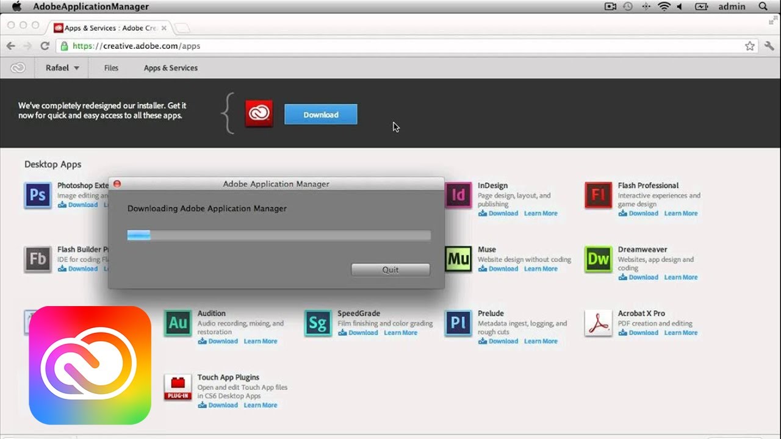Open Spotlight search in the menu bar

[763, 7]
